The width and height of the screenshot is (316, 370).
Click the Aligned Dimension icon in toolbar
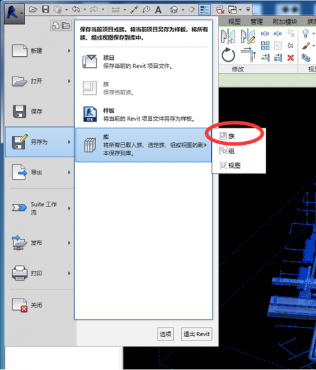pos(134,10)
